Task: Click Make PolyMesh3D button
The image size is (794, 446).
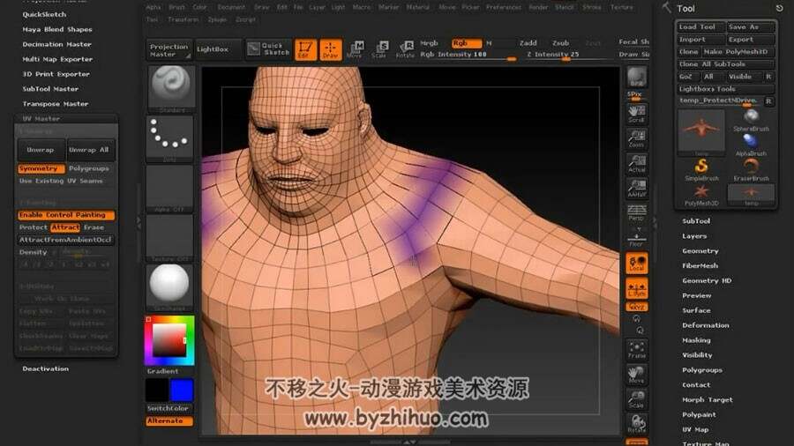Action: click(x=738, y=52)
